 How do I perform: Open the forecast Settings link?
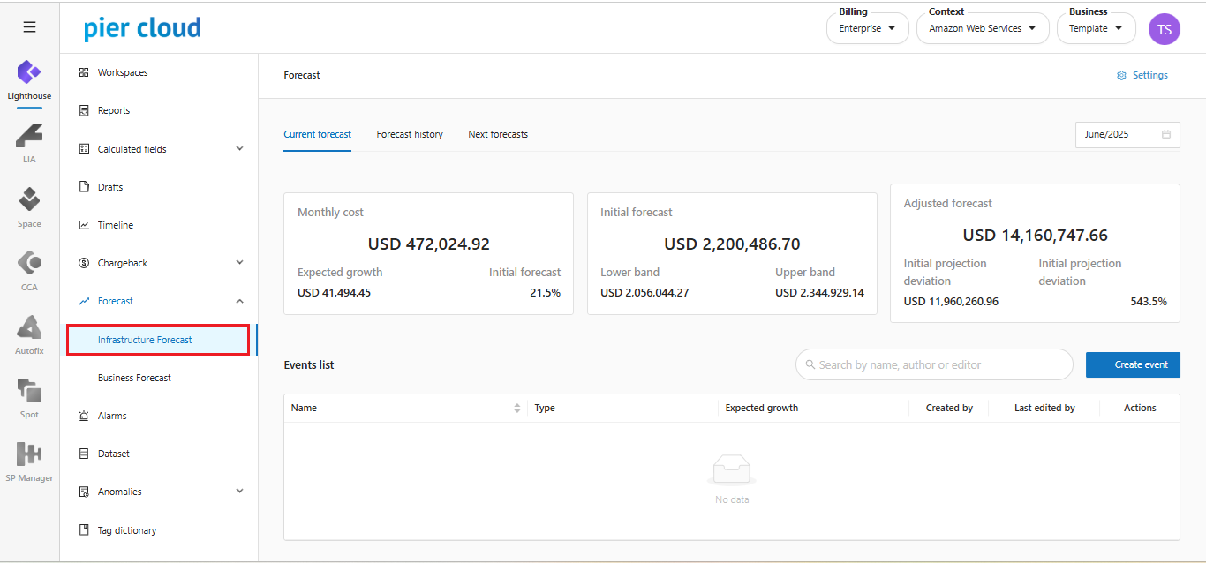[x=1142, y=76]
